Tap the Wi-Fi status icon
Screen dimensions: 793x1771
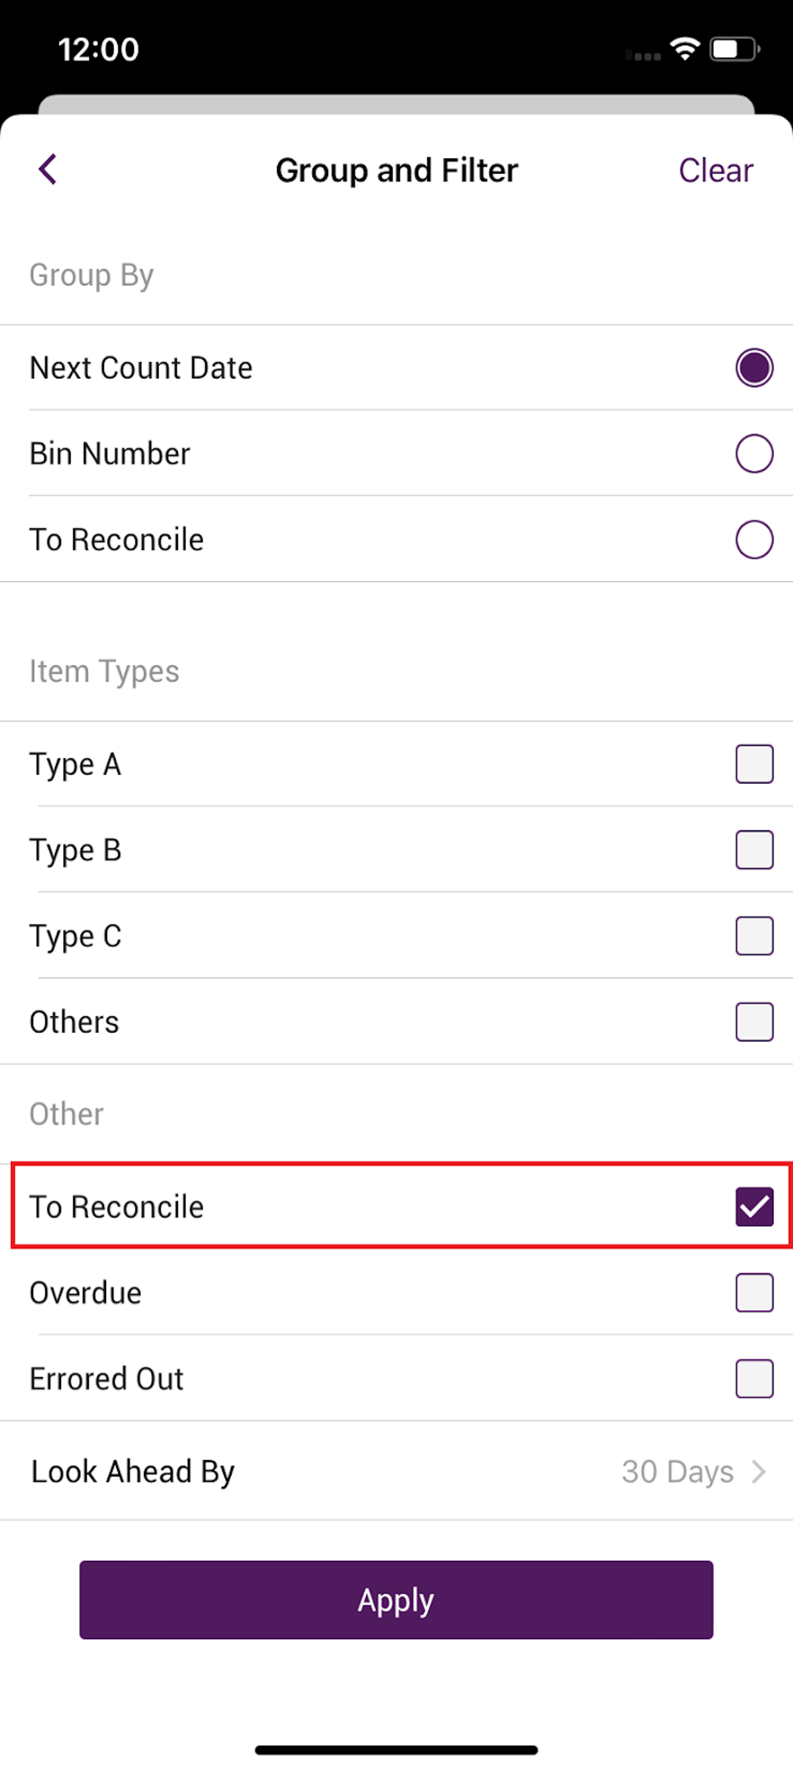pos(684,49)
